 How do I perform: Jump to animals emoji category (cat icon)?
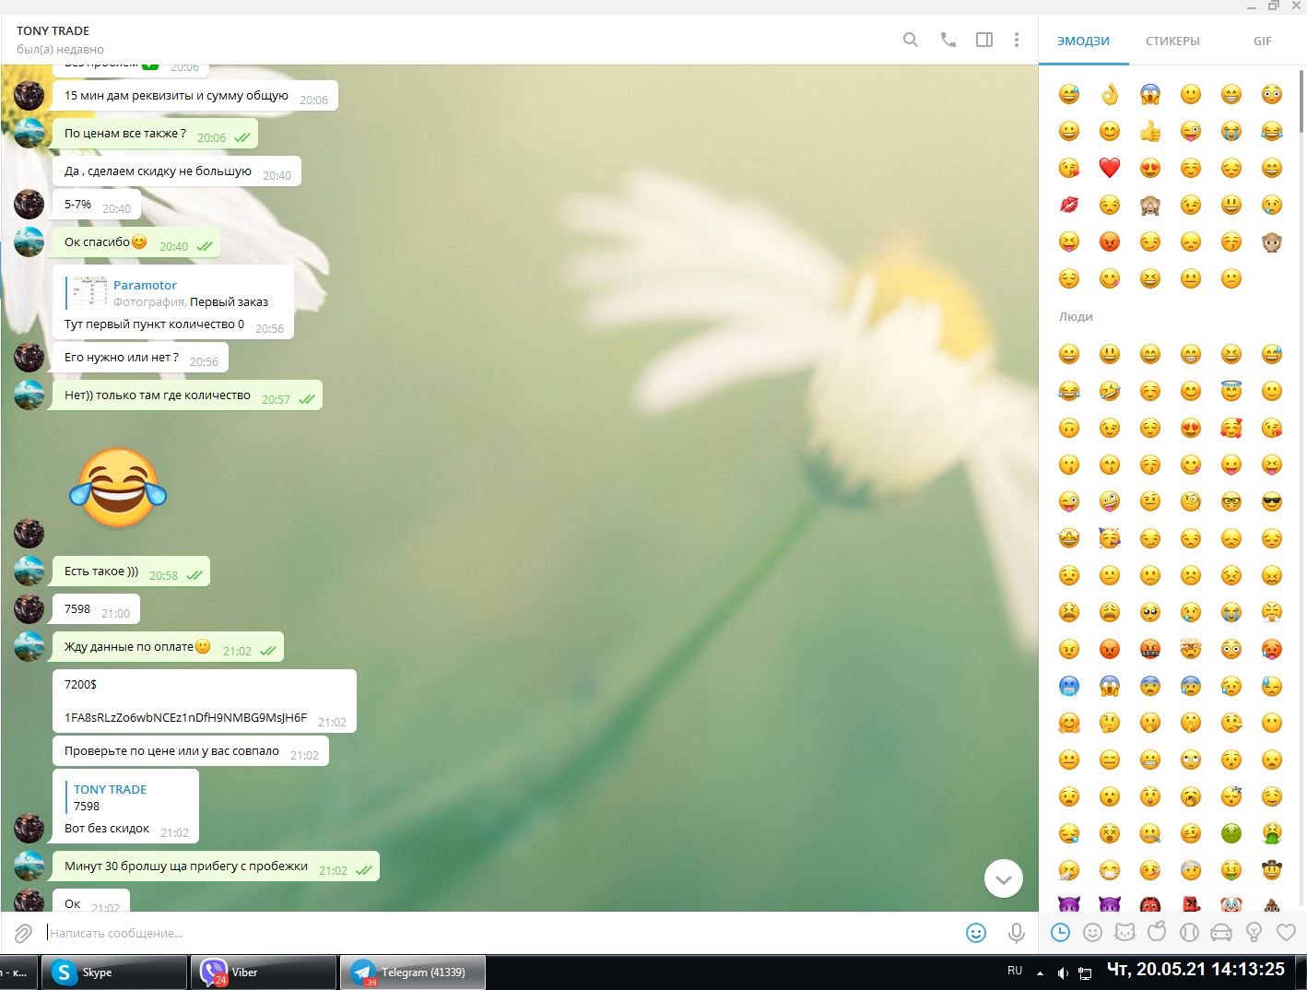click(1125, 933)
